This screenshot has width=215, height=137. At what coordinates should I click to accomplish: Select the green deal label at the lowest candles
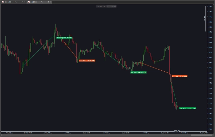[x=187, y=108]
